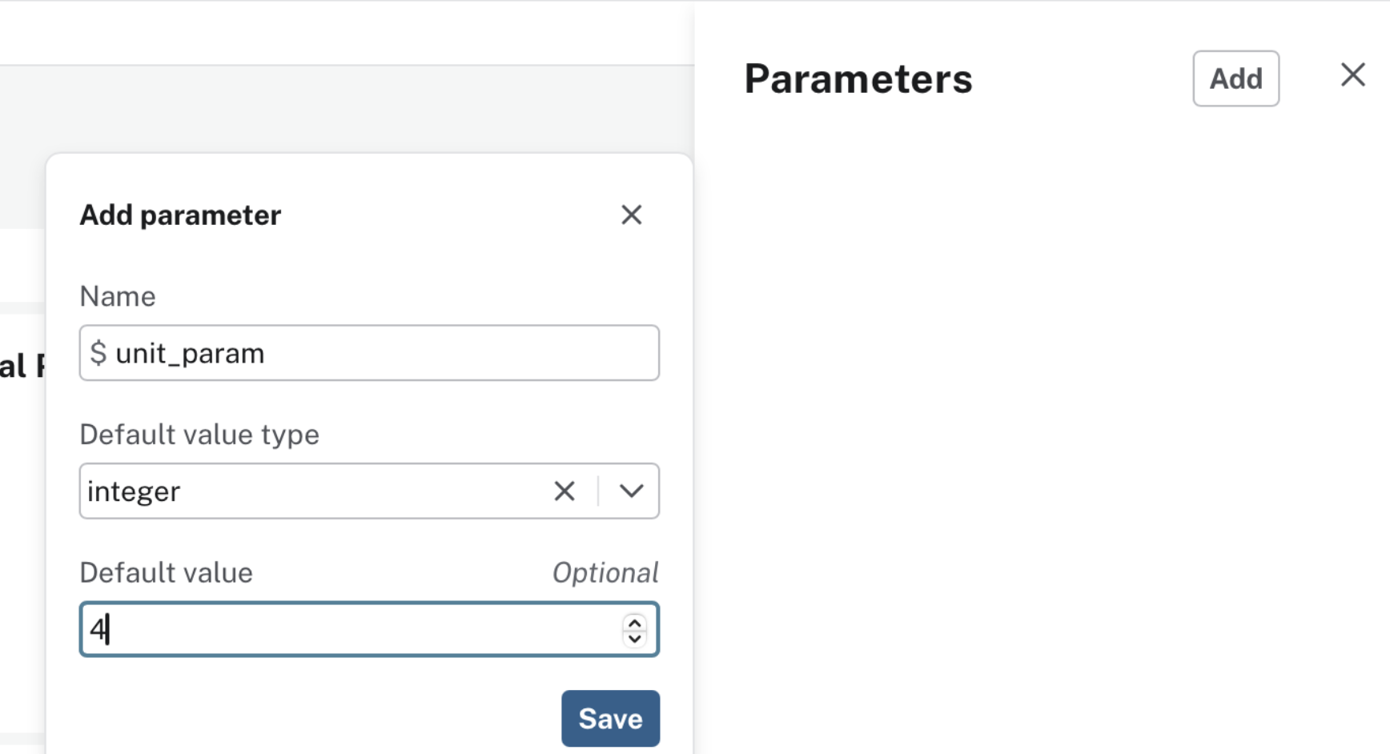This screenshot has height=754, width=1390.
Task: Add a new parameter from the Parameters panel
Action: coord(1235,78)
